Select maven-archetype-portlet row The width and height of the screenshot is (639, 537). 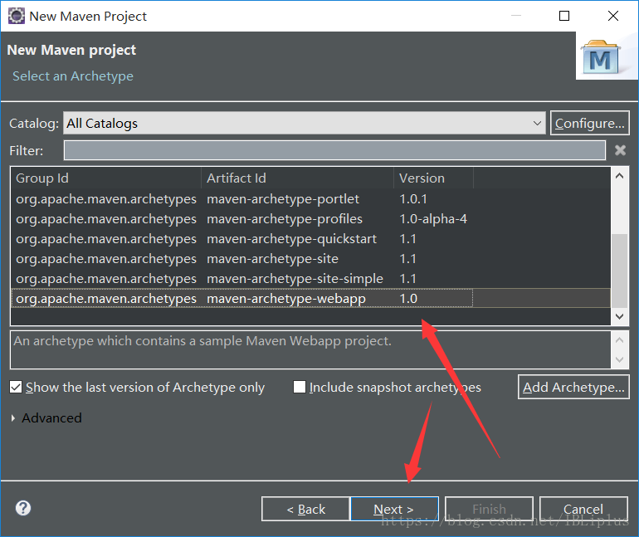pos(310,199)
